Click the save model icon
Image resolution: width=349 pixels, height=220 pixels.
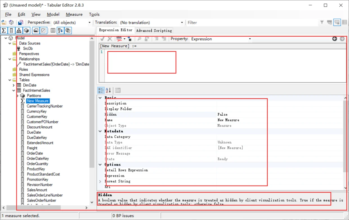21,22
